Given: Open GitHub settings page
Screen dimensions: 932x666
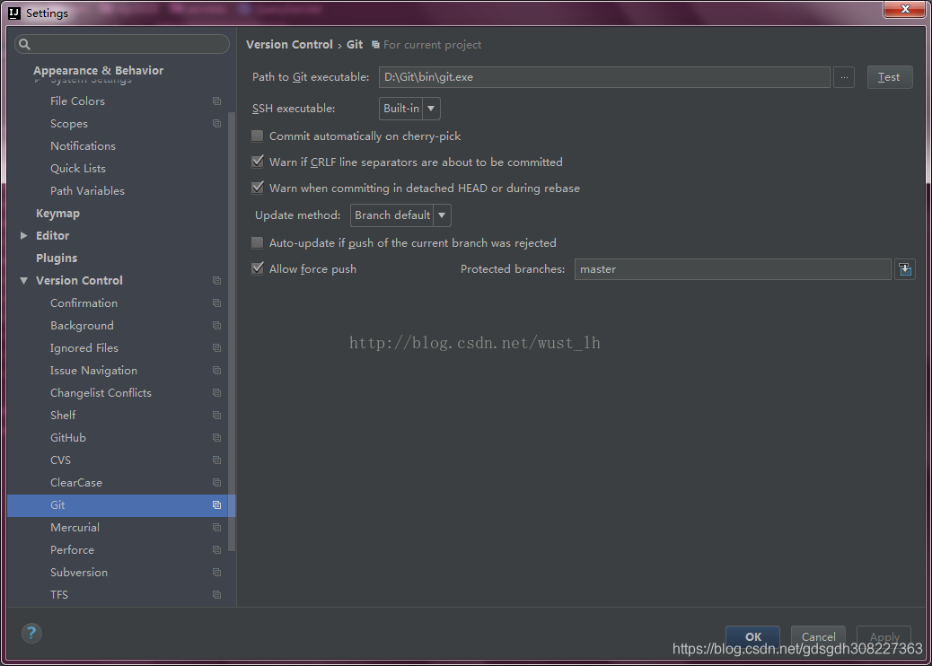Looking at the screenshot, I should [x=67, y=438].
